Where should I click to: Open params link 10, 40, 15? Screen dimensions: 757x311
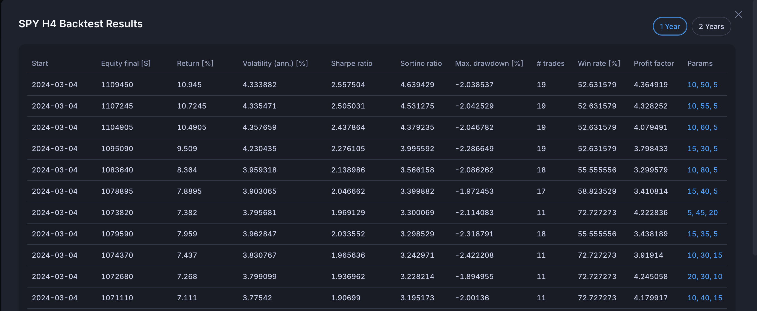pos(705,298)
